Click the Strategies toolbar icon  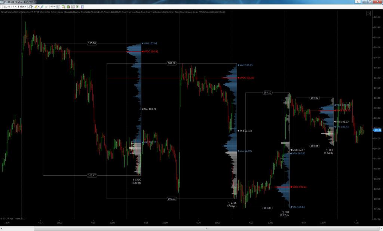pyautogui.click(x=73, y=7)
